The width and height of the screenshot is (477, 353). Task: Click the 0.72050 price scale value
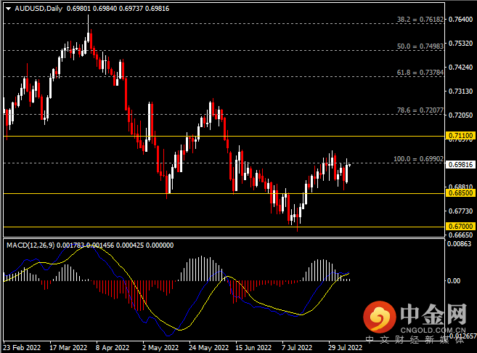[x=461, y=115]
